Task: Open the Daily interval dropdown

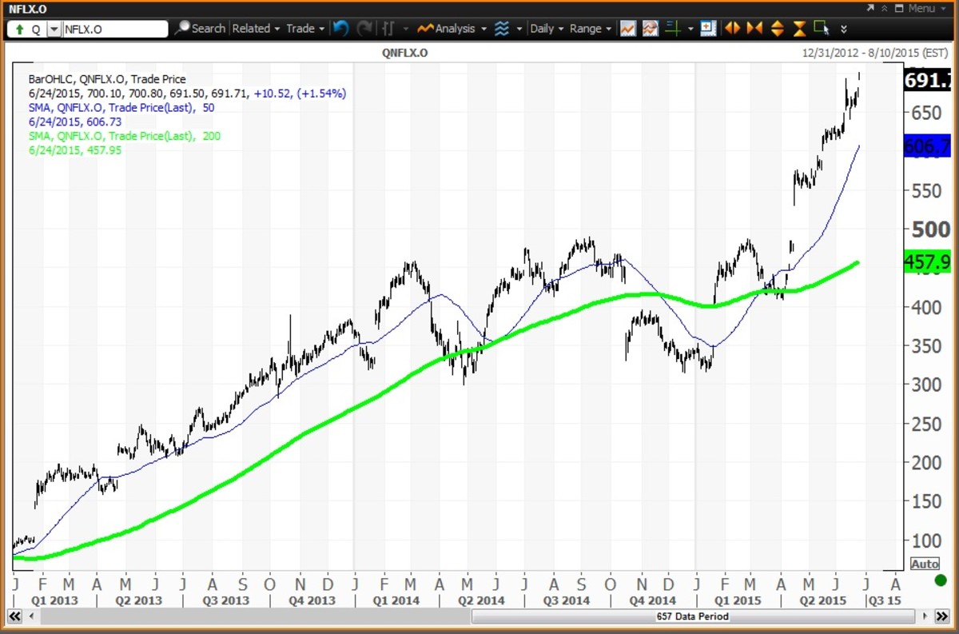Action: tap(547, 28)
